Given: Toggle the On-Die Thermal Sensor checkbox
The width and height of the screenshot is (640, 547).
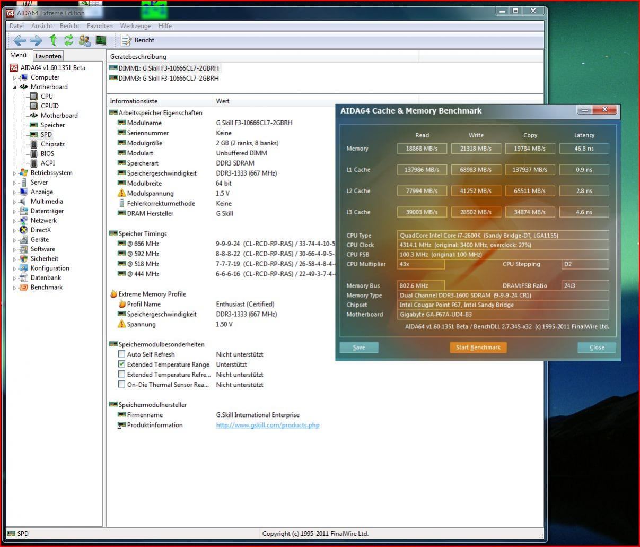Looking at the screenshot, I should click(x=121, y=384).
